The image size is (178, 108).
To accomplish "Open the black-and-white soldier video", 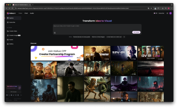I will click(x=70, y=69).
